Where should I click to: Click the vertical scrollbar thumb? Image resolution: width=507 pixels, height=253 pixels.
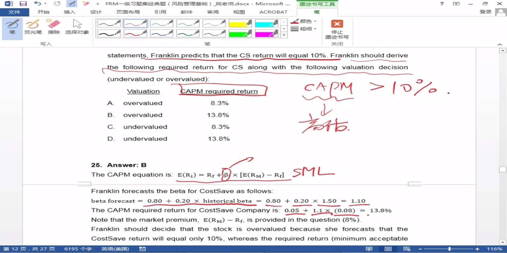(503, 169)
